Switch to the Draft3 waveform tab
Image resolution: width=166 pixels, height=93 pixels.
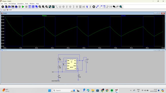9,10
